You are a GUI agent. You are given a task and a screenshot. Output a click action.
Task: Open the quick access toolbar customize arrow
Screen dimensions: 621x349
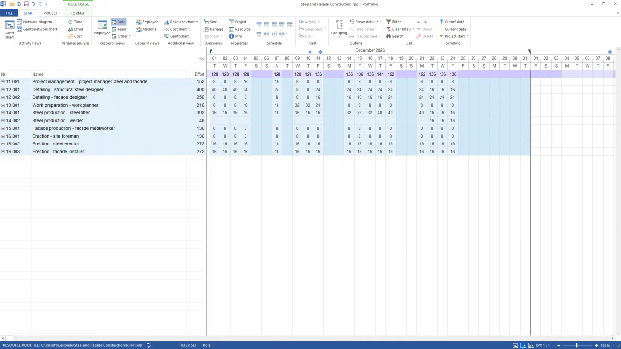[47, 4]
